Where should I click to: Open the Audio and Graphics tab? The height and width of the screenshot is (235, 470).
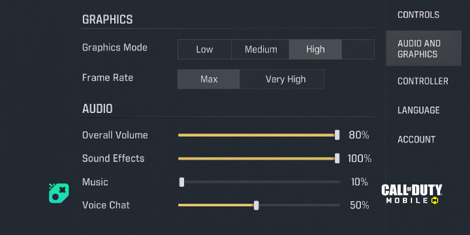423,49
